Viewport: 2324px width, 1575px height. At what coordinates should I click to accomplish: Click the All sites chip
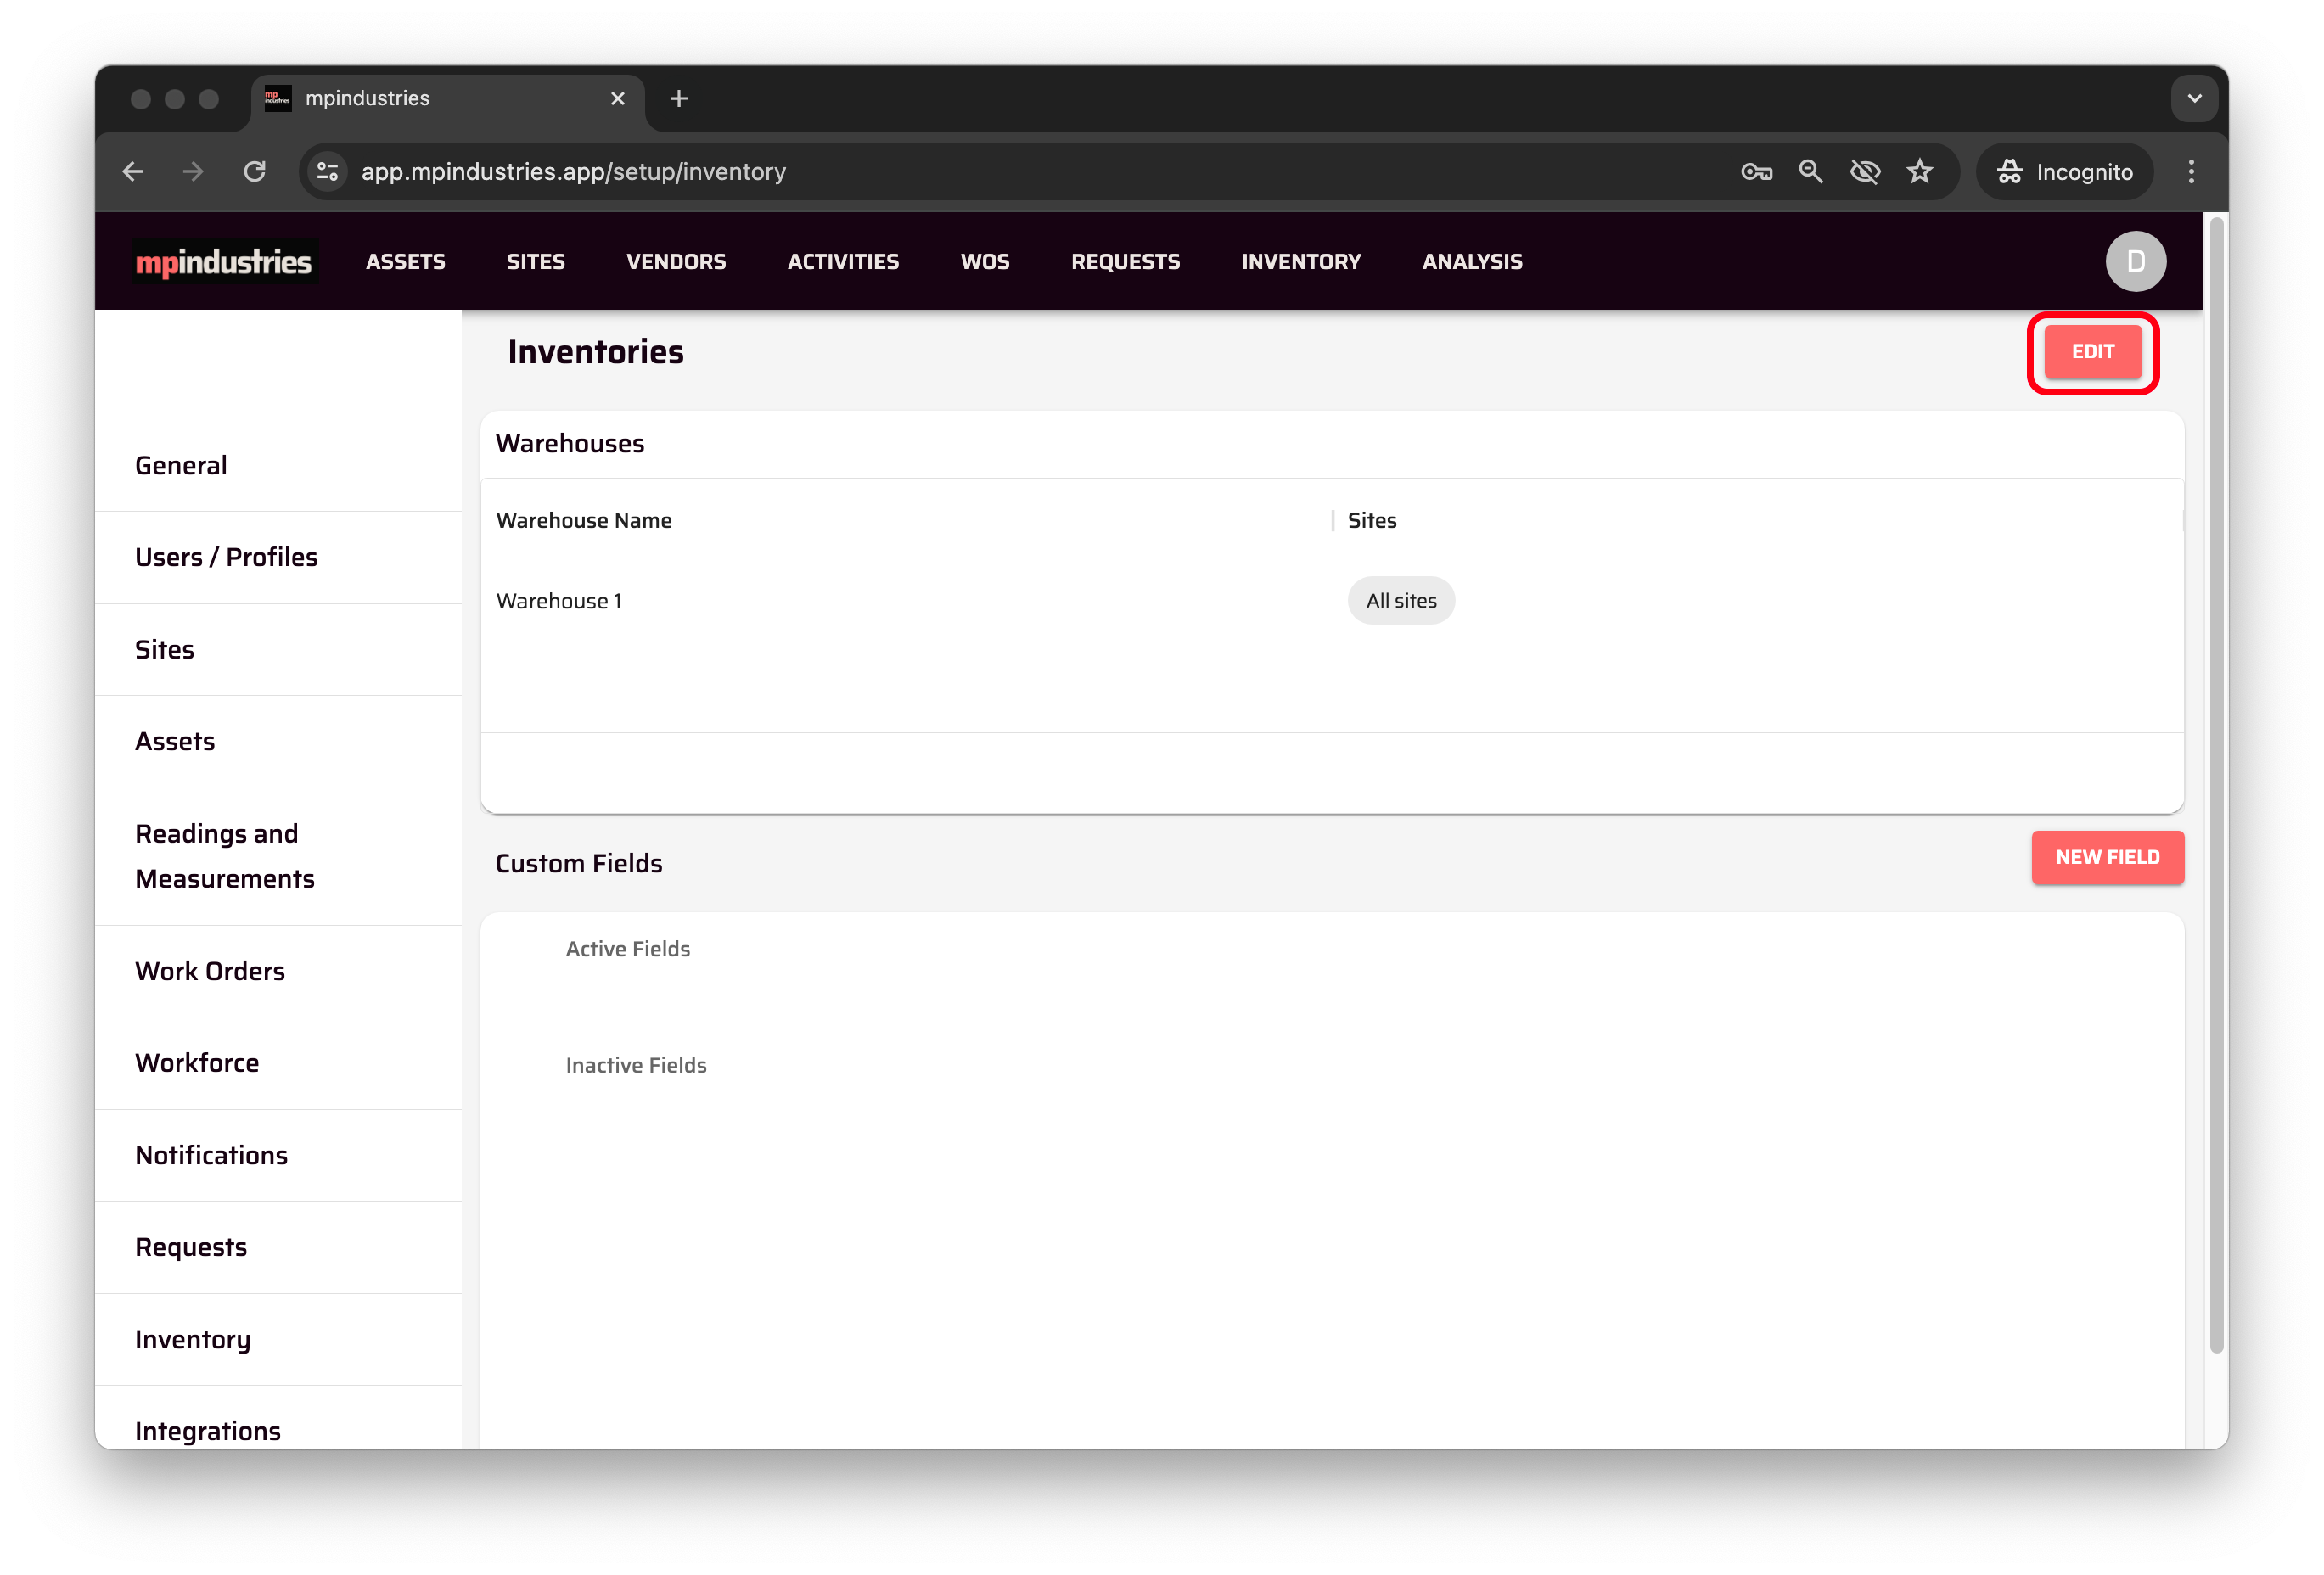(x=1400, y=601)
